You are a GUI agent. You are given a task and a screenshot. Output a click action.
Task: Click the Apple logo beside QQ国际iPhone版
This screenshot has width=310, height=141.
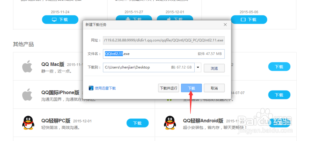(x=27, y=95)
